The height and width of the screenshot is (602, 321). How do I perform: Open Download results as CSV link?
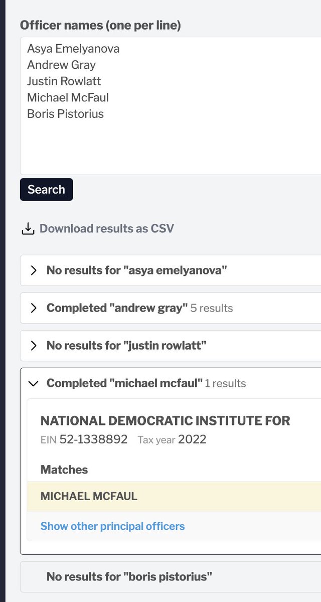click(x=106, y=229)
